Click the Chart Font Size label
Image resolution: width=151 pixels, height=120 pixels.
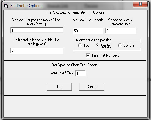tap(62, 72)
